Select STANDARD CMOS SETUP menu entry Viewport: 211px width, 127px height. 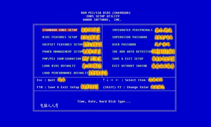60,30
